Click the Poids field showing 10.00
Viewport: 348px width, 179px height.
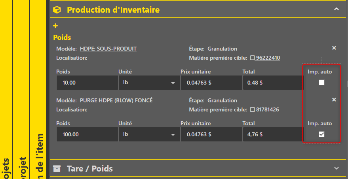coord(87,83)
